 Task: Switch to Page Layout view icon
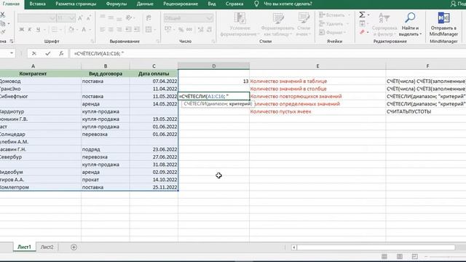coord(400,256)
